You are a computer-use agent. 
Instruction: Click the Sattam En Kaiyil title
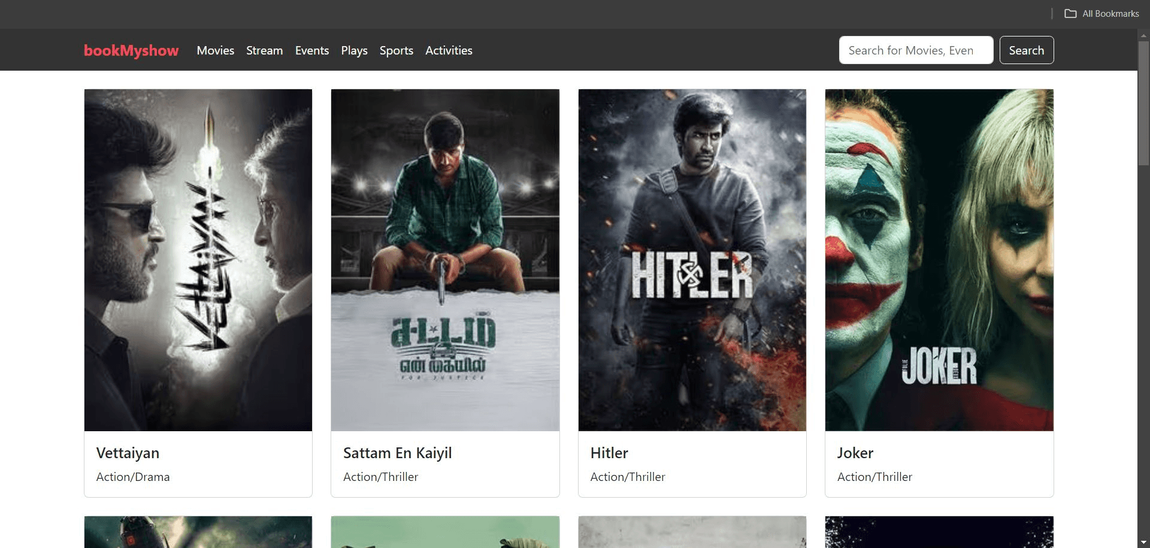[398, 453]
